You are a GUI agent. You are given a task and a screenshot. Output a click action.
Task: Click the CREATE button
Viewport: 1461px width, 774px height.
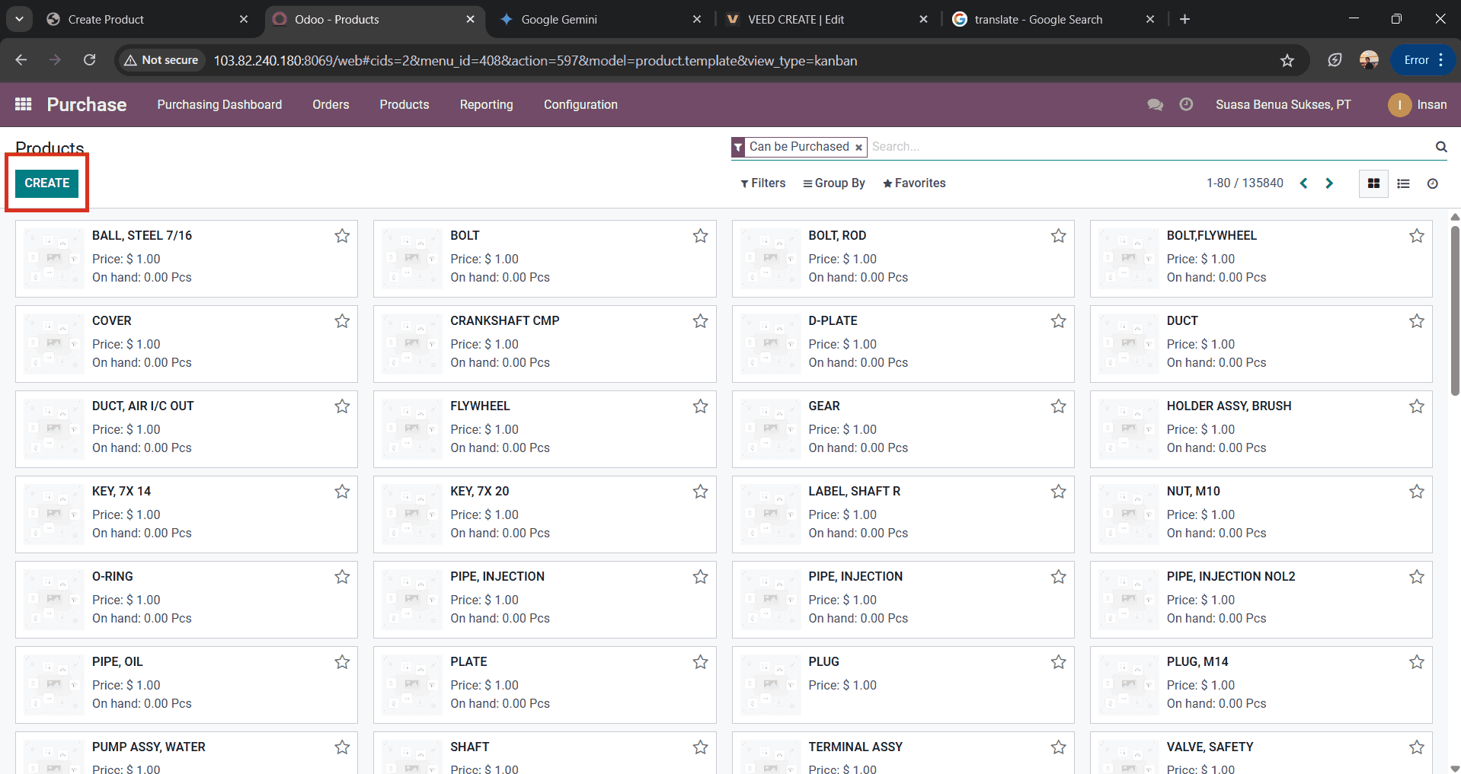click(46, 183)
